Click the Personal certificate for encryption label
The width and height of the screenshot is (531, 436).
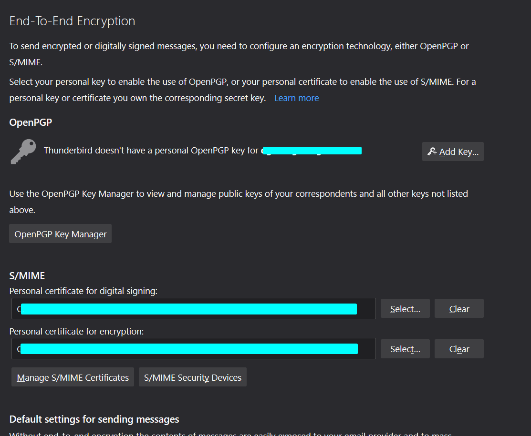76,332
